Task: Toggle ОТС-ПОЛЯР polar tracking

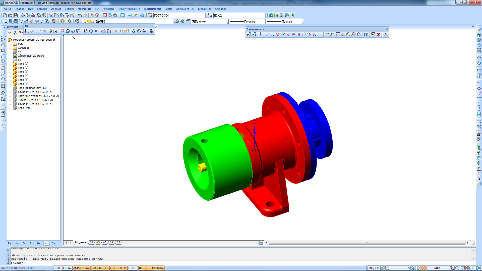Action: [118, 268]
